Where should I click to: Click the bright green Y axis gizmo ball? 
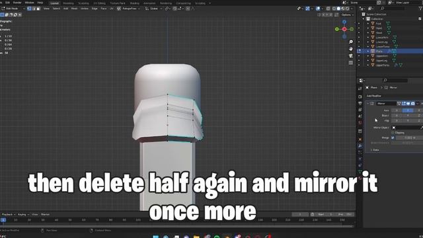[337, 29]
